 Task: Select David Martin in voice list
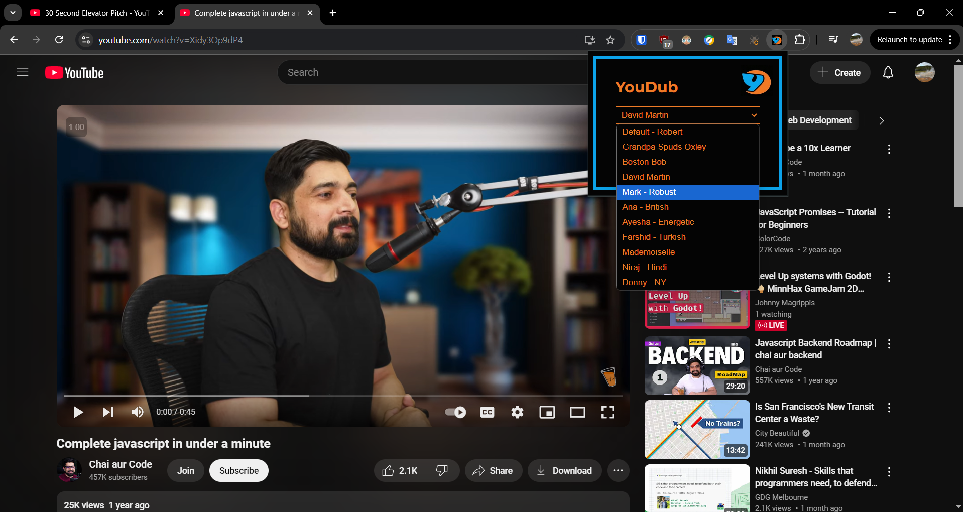pos(687,177)
